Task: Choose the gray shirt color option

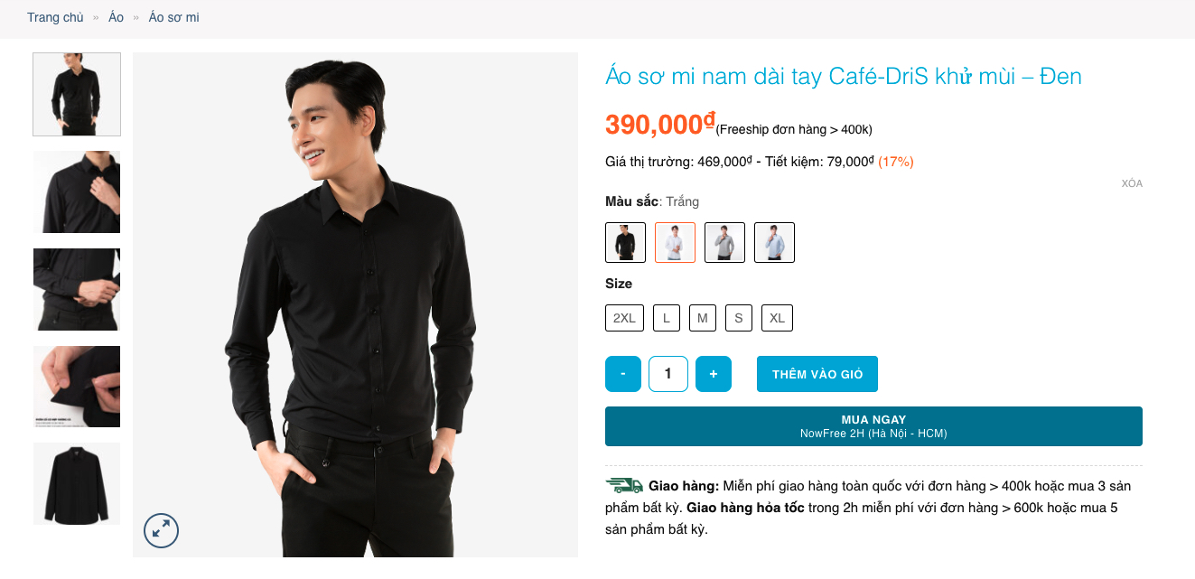Action: point(724,242)
